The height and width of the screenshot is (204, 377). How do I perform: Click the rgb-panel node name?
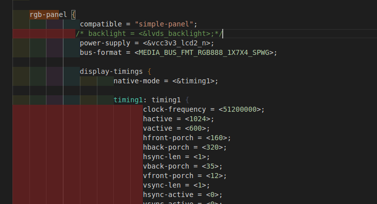tap(48, 14)
